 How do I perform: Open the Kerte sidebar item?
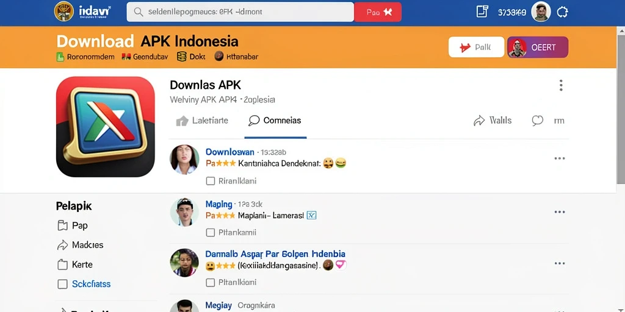point(75,264)
